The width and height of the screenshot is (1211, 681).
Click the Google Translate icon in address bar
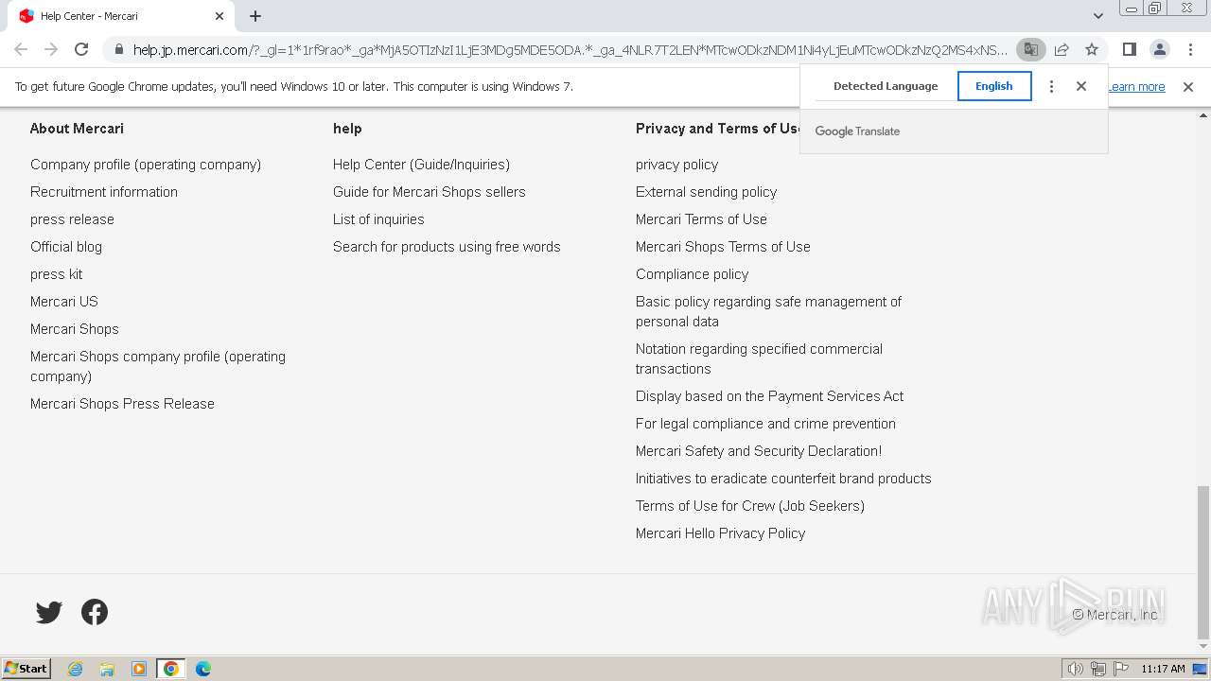click(x=1030, y=49)
